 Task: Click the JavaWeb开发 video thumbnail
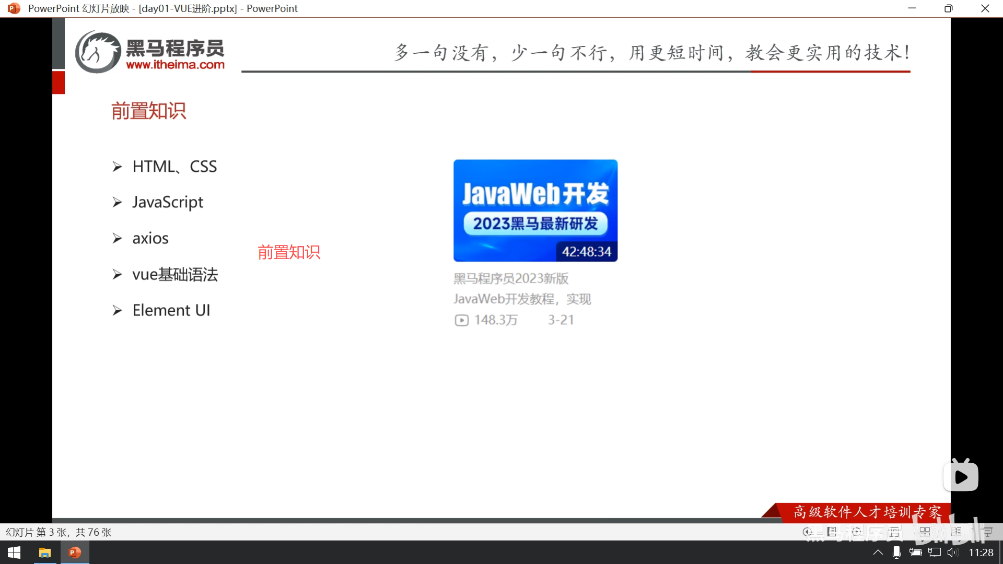pyautogui.click(x=535, y=210)
